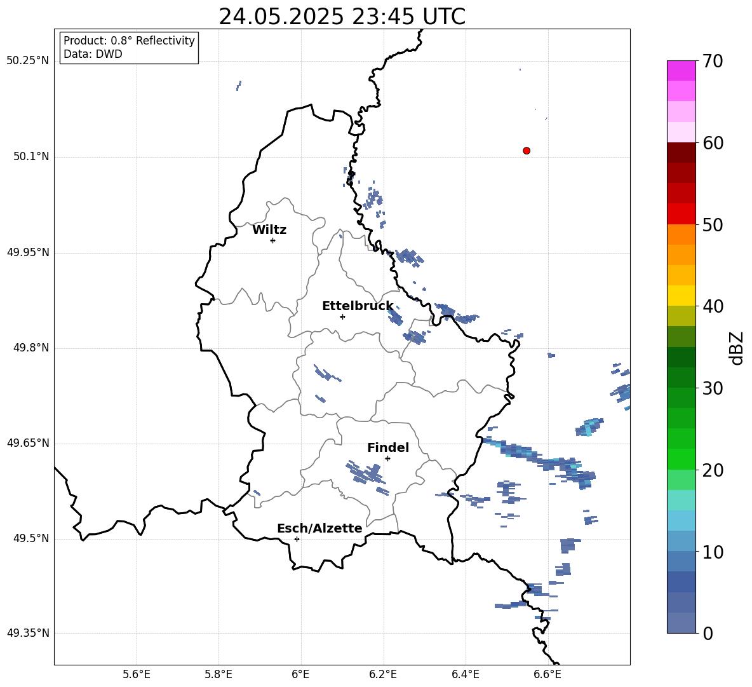Image resolution: width=752 pixels, height=687 pixels.
Task: Click the 49.5°N latitude label
Action: point(31,538)
